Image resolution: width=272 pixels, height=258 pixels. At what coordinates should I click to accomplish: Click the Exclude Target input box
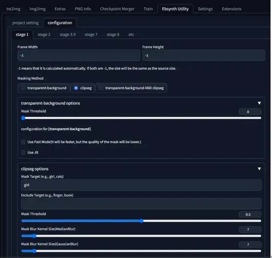[141, 203]
